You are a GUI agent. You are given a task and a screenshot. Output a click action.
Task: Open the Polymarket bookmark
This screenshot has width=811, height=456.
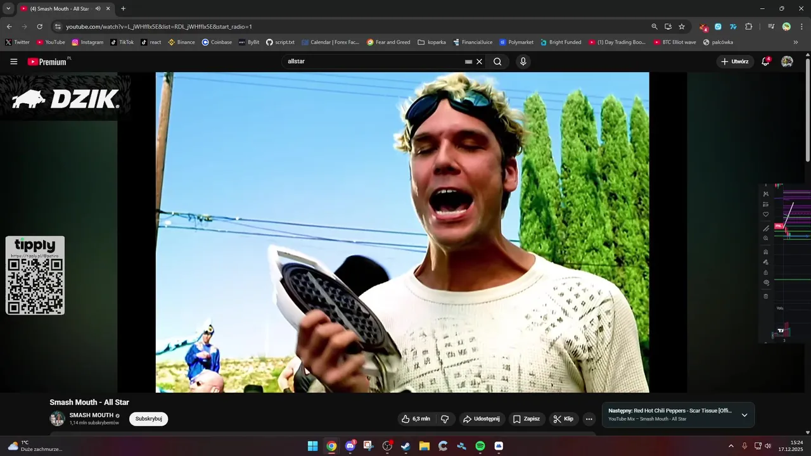click(x=516, y=42)
